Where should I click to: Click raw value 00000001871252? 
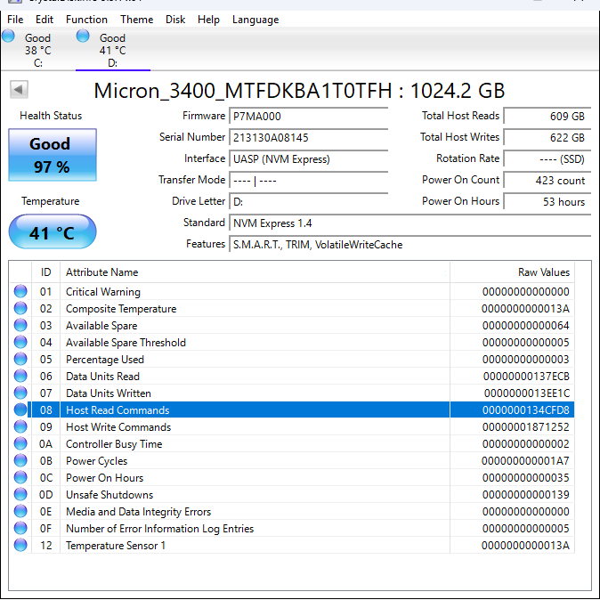(526, 427)
